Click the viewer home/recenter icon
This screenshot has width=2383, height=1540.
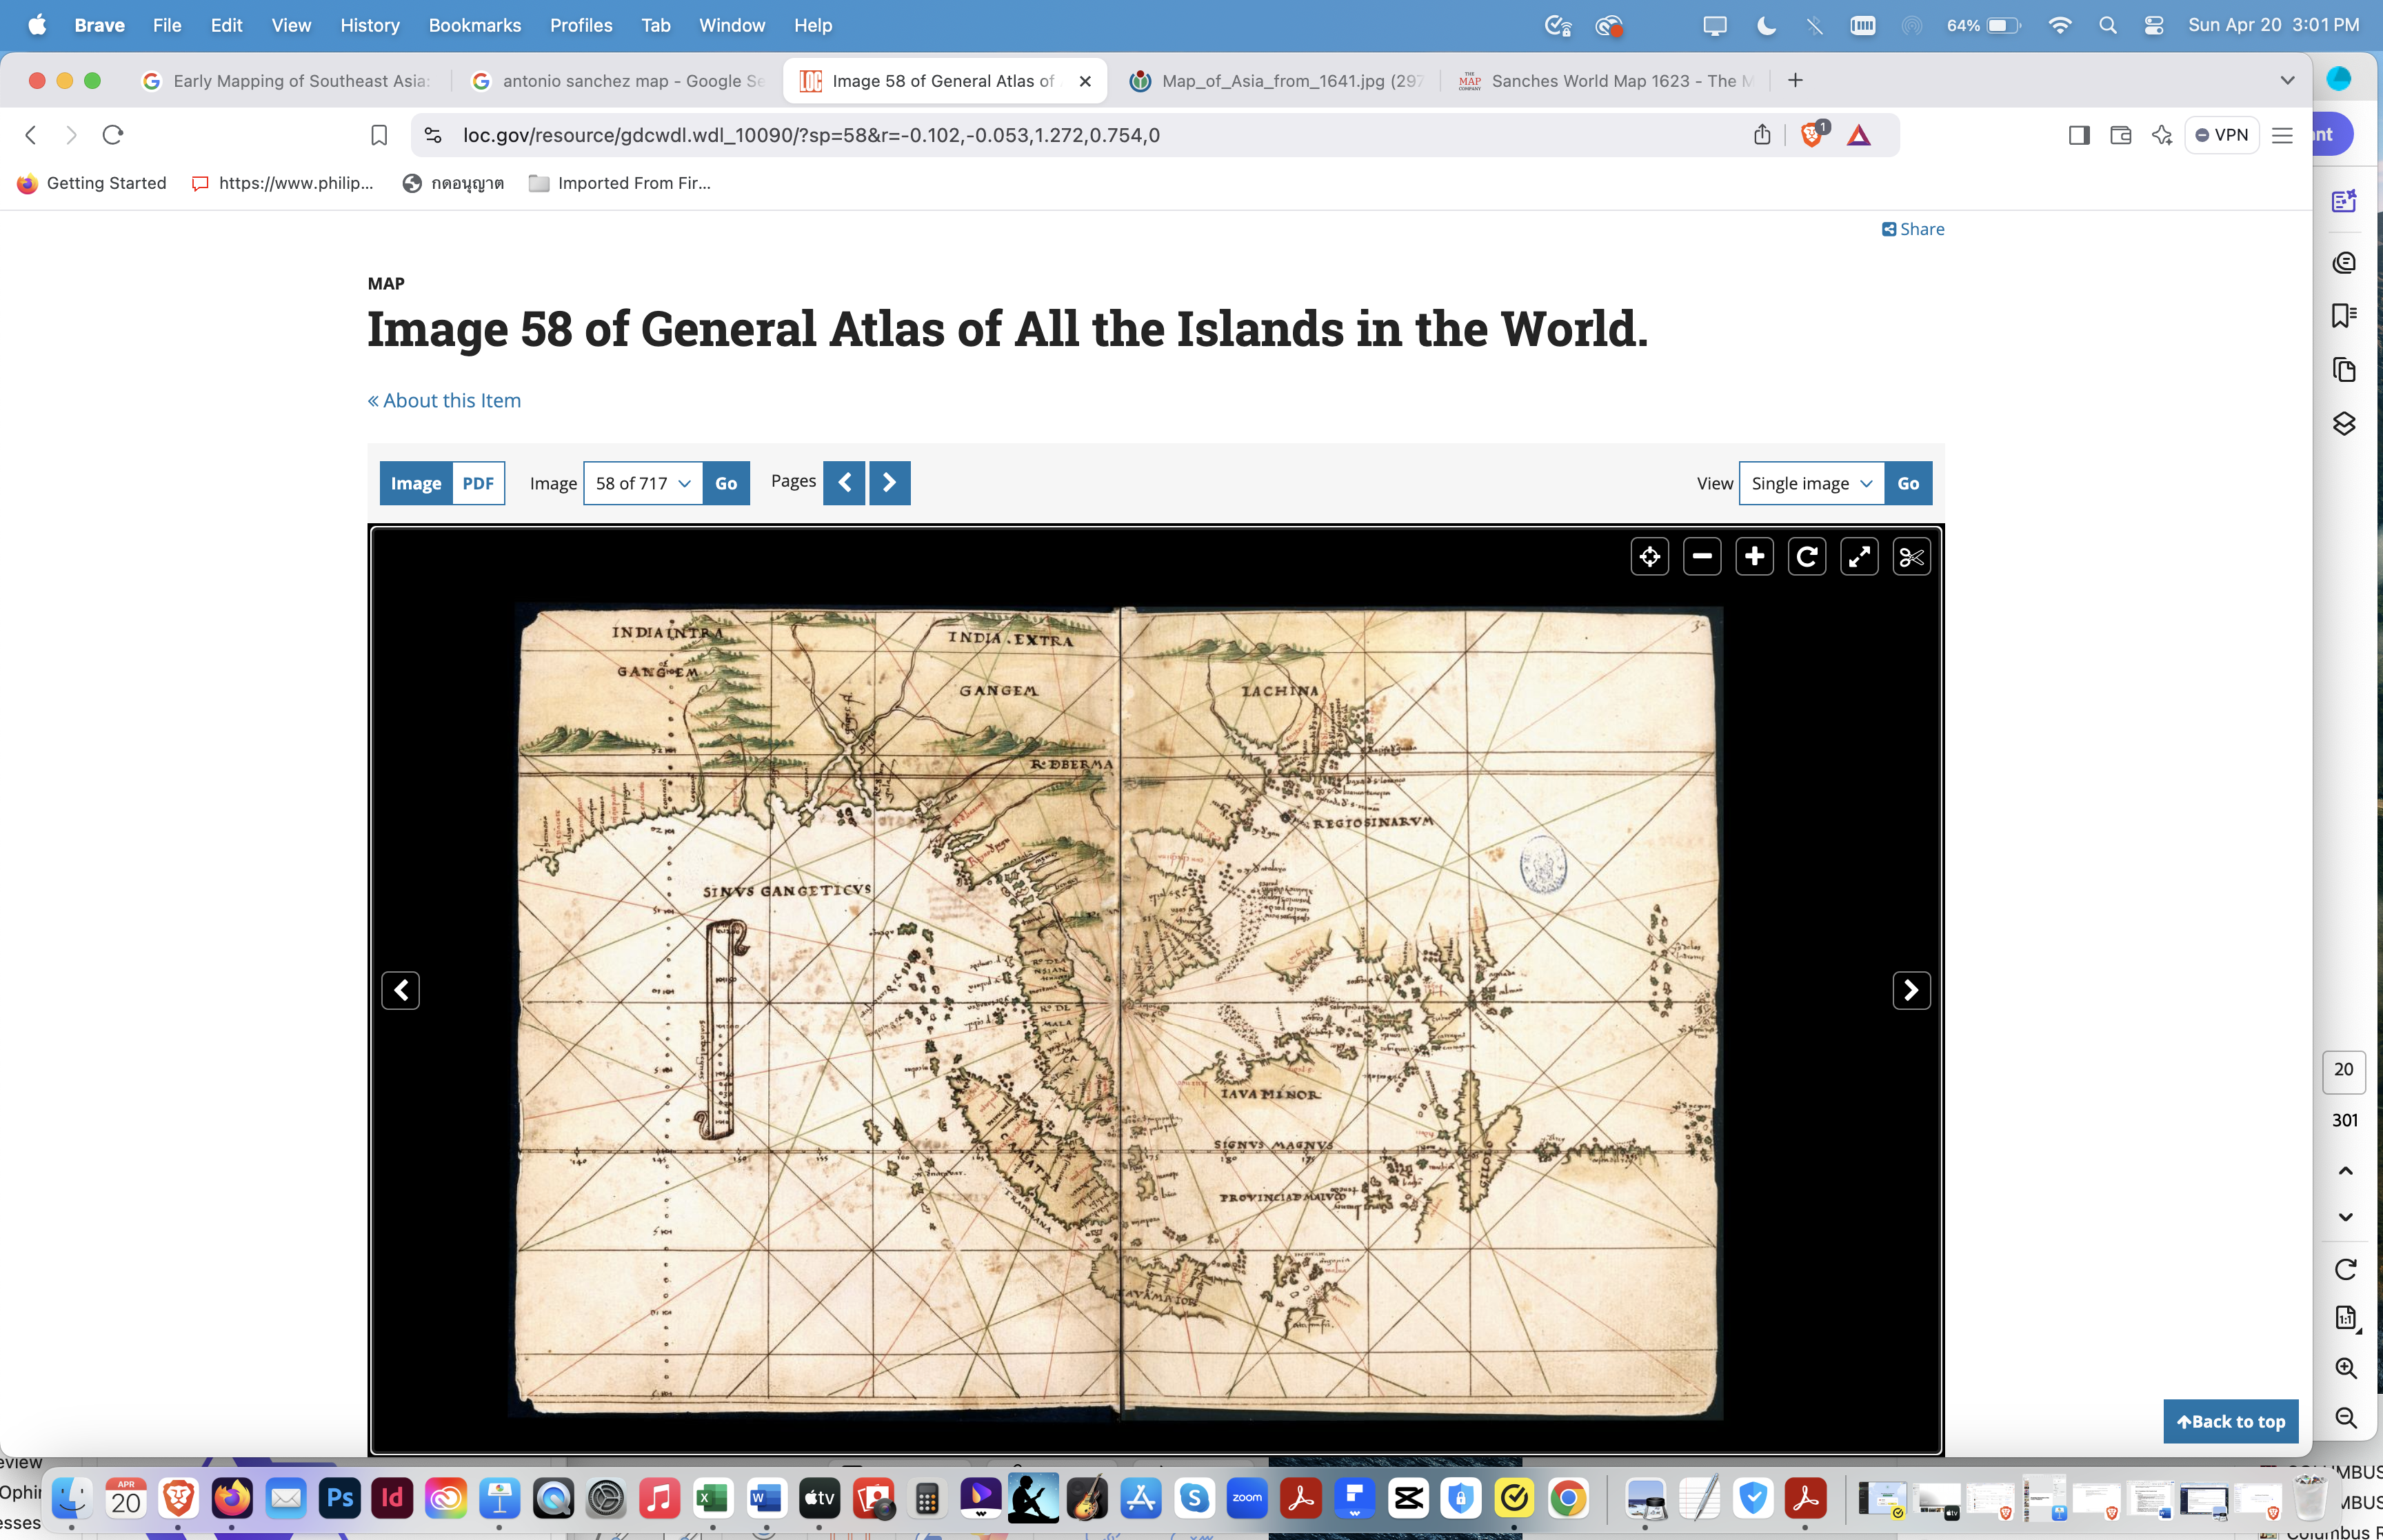pos(1649,557)
